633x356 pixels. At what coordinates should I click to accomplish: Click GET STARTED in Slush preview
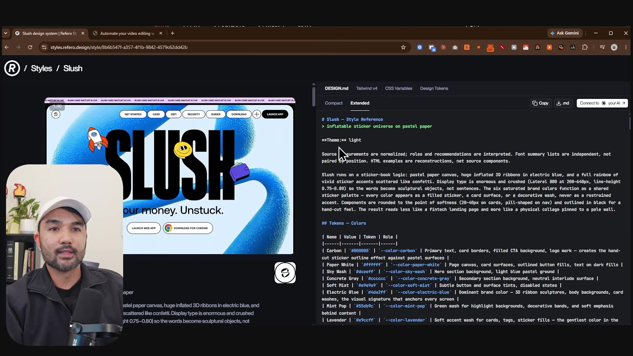(x=133, y=114)
